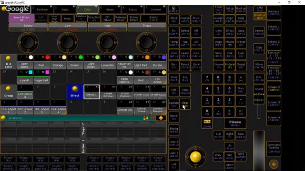Open the Command Overlay

coord(274,148)
